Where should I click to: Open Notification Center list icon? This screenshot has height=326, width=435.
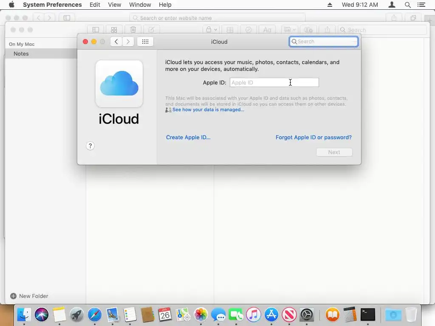[421, 5]
